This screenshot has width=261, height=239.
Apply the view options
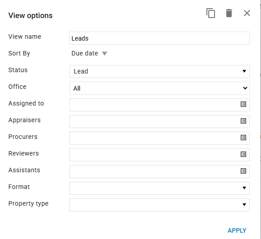237,230
